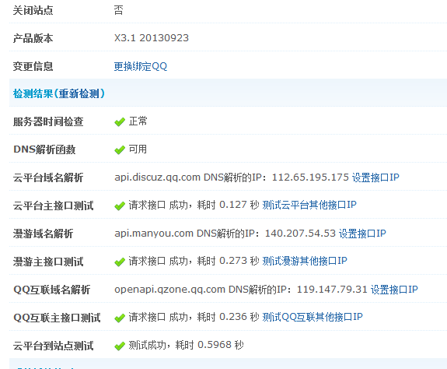Click the text 请求接口 成功，耗时 0.127 秒
This screenshot has width=447, height=369.
pos(194,205)
